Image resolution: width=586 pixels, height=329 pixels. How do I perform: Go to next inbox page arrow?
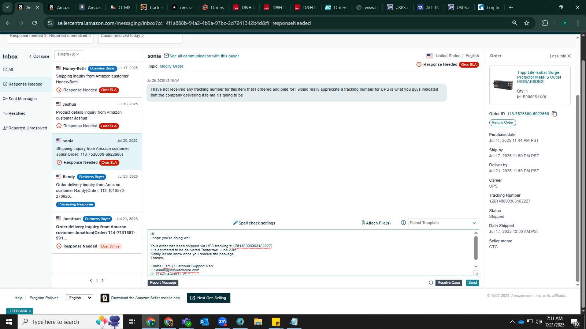[103, 280]
